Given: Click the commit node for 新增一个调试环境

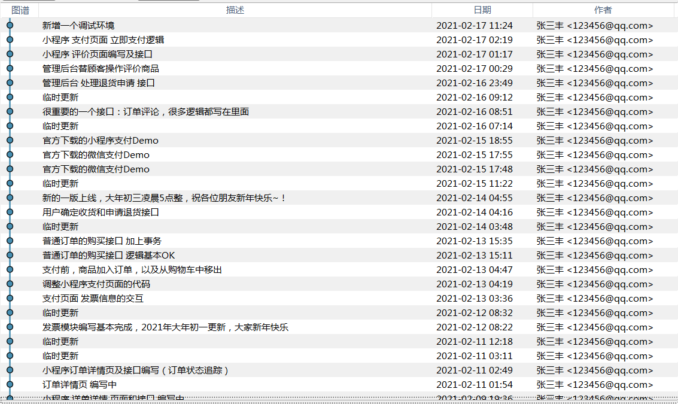Looking at the screenshot, I should pos(10,25).
